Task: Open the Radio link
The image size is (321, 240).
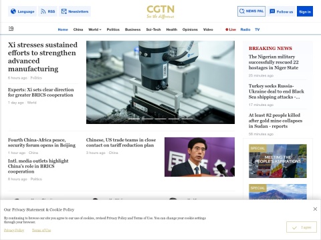Action: click(x=245, y=29)
